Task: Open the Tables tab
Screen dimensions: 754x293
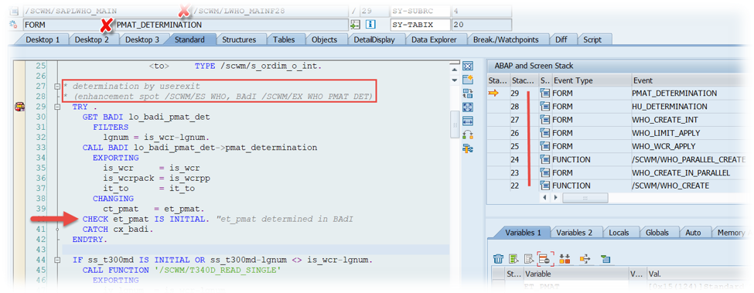Action: [284, 40]
